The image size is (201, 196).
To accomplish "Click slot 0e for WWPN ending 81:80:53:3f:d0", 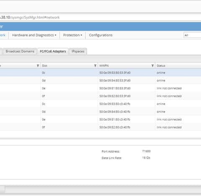I will pos(44,88).
